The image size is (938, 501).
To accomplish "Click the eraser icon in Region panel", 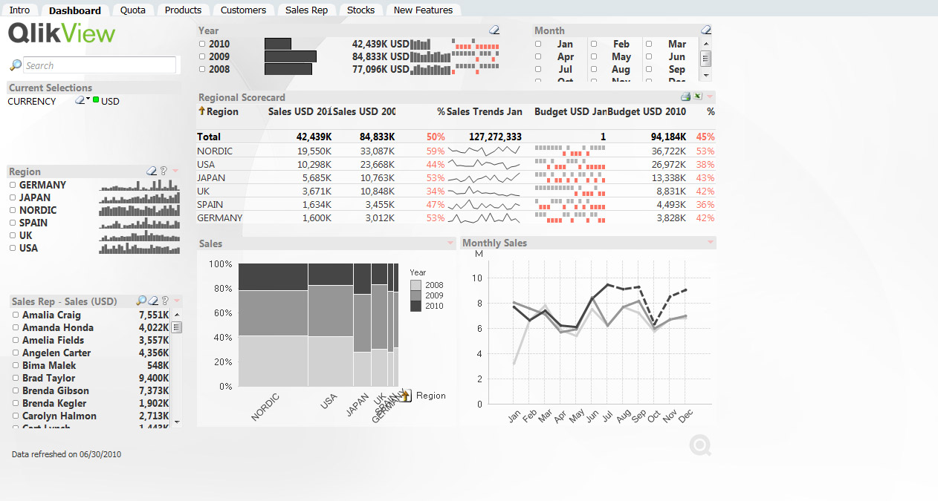I will [x=152, y=171].
